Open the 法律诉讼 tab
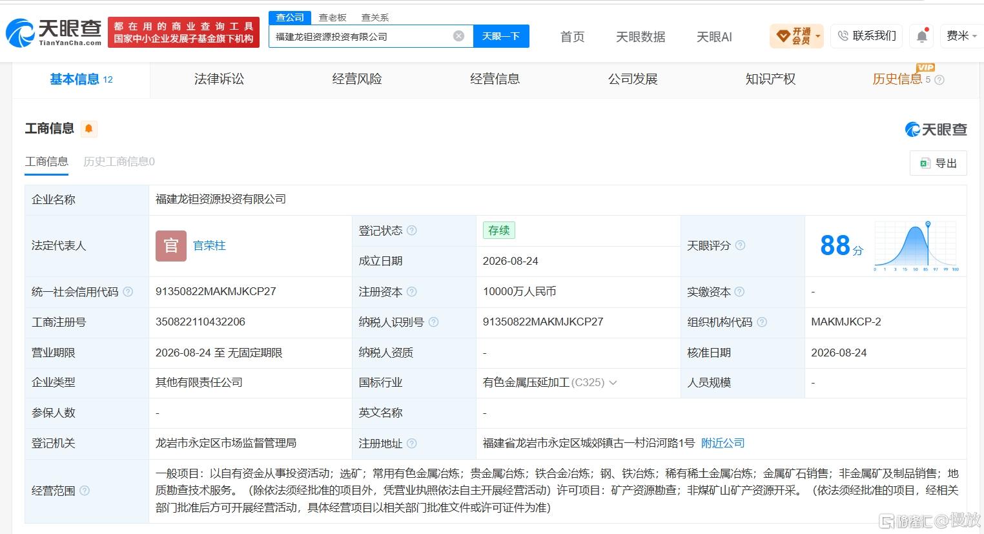The image size is (984, 534). pyautogui.click(x=219, y=79)
